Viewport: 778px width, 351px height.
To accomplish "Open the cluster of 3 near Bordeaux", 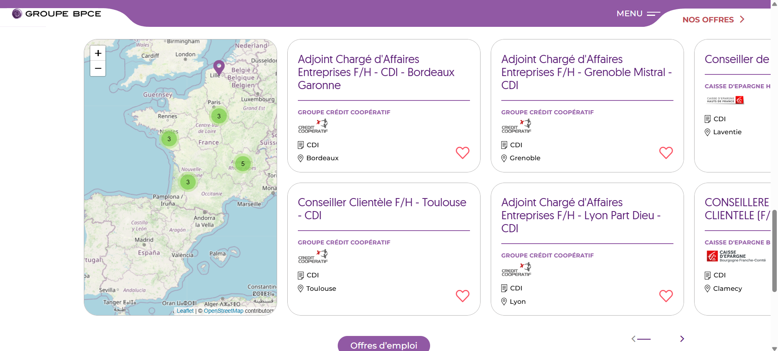I will click(188, 182).
